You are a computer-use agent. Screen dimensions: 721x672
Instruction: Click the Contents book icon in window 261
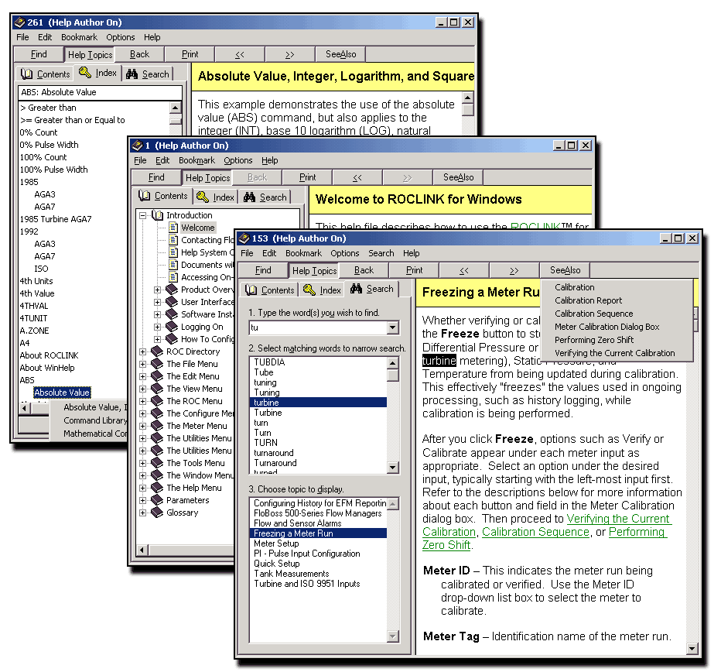pyautogui.click(x=26, y=74)
